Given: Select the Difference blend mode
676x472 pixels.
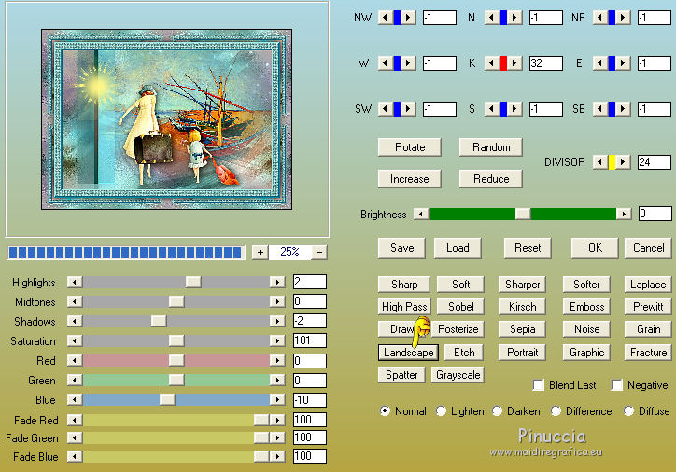Looking at the screenshot, I should pos(556,410).
